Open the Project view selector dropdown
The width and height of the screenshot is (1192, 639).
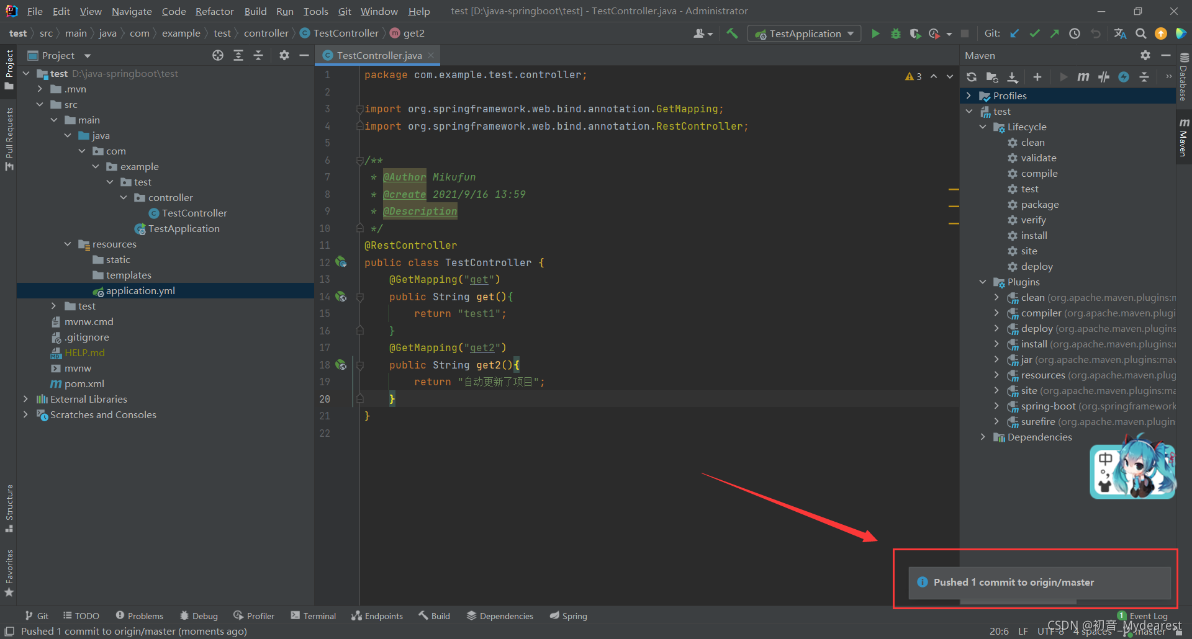60,55
